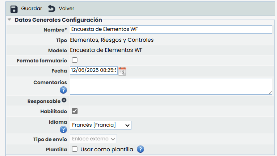Image resolution: width=277 pixels, height=156 pixels.
Task: Toggle the Formato formulario checkbox
Action: 75,60
